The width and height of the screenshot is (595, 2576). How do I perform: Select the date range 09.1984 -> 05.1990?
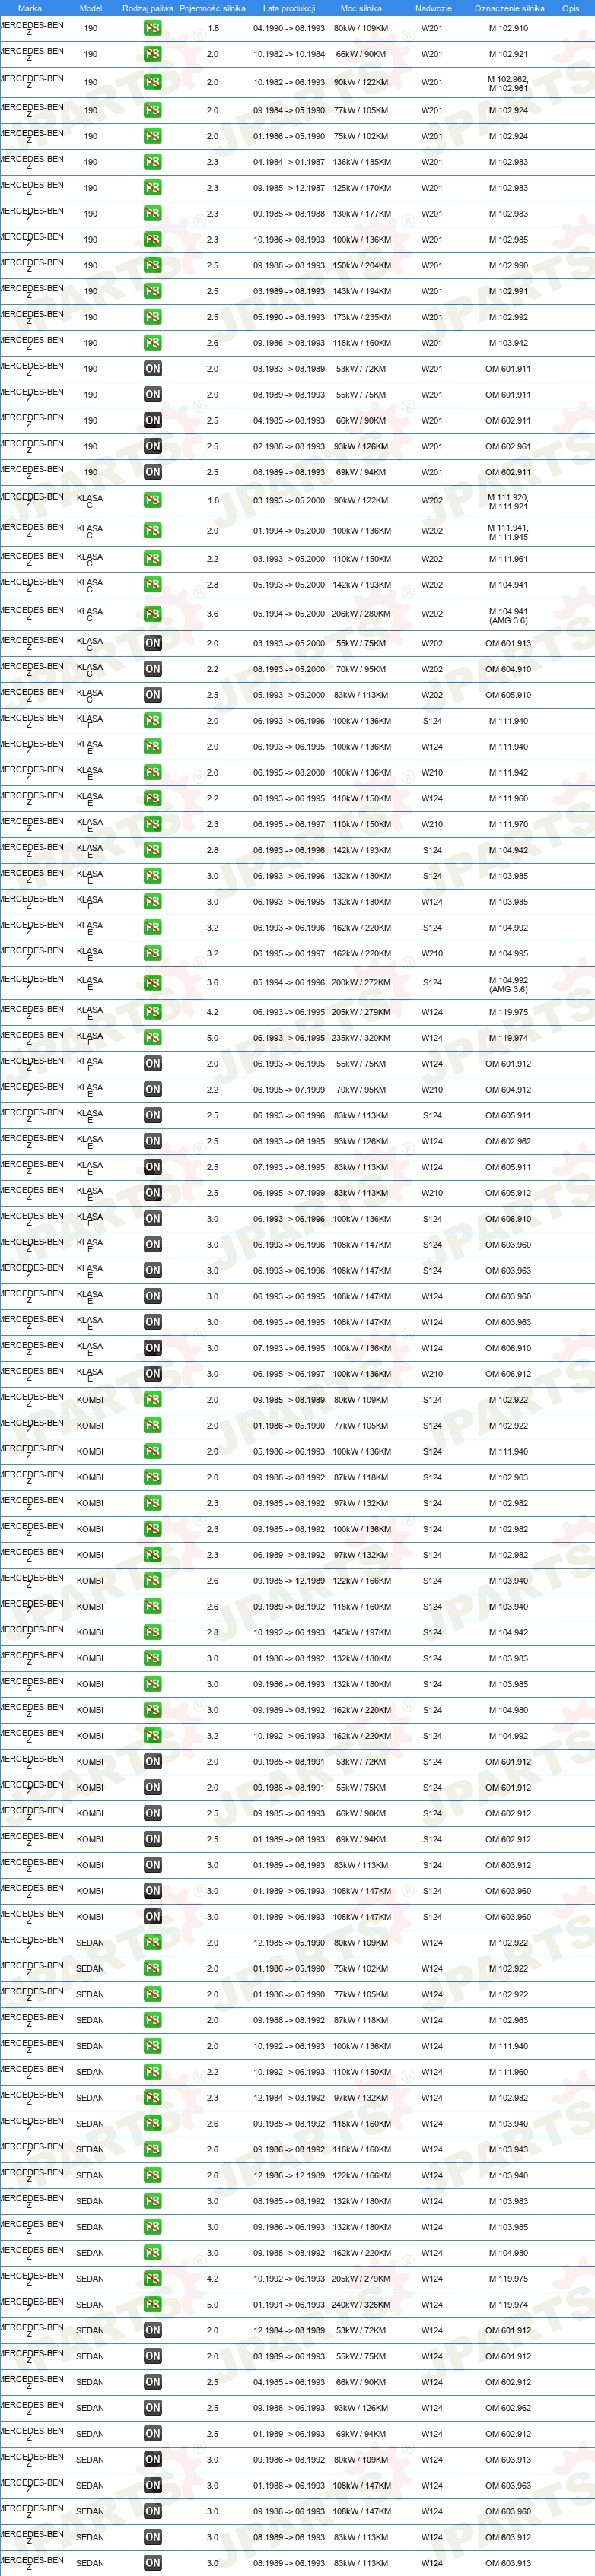pos(289,110)
